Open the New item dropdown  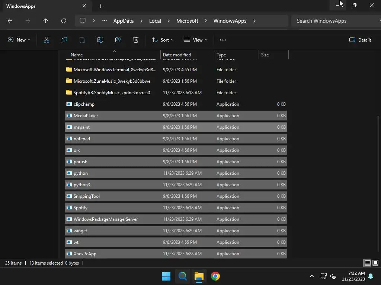point(19,40)
